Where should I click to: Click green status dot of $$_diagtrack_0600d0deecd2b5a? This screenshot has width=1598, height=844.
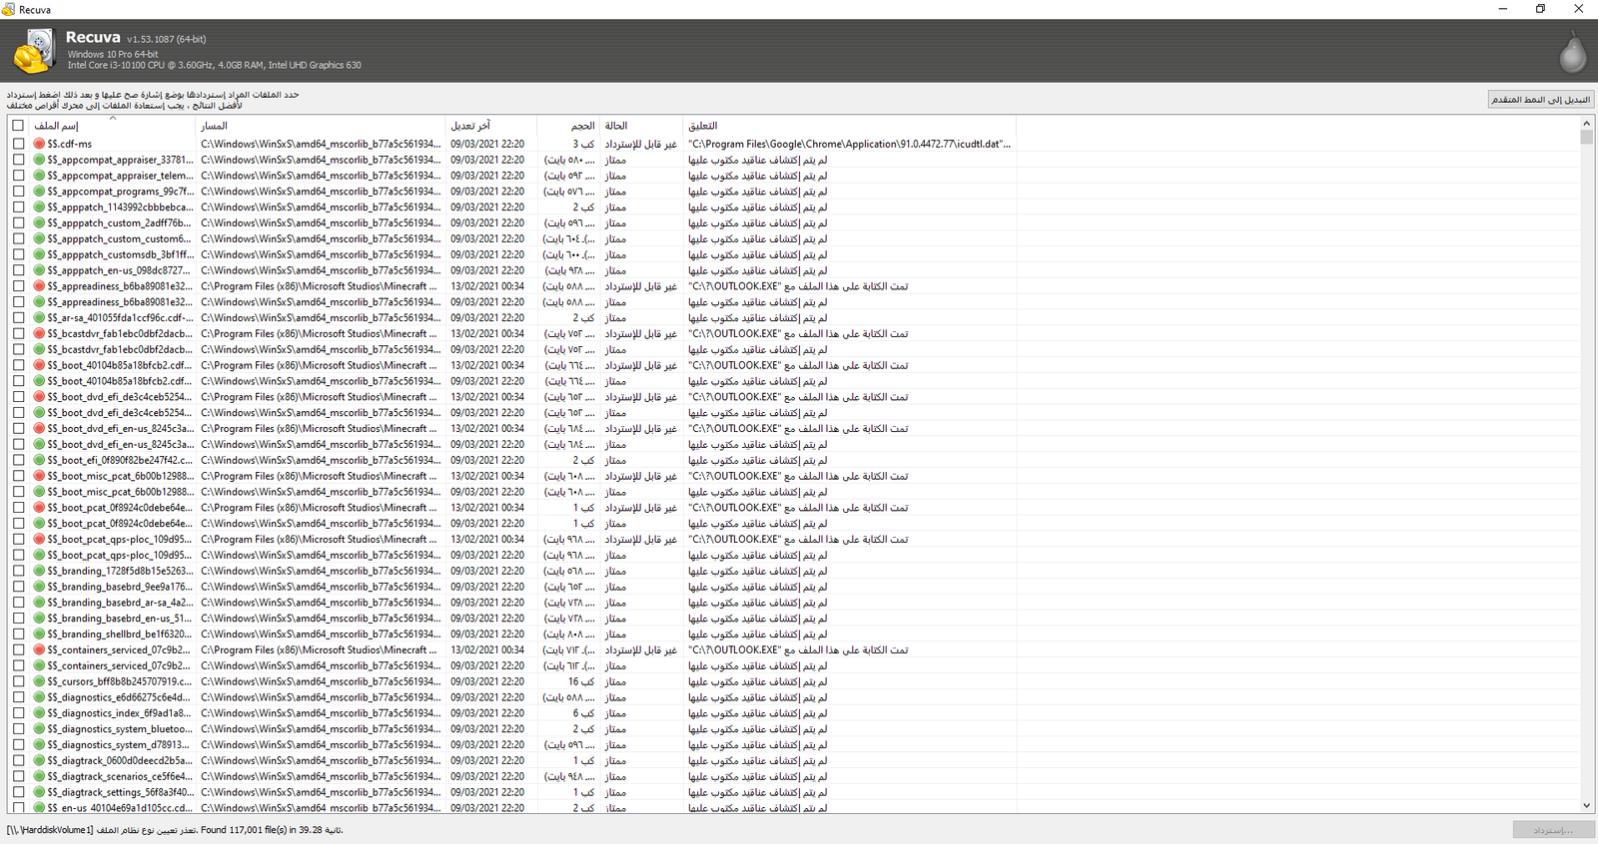40,760
